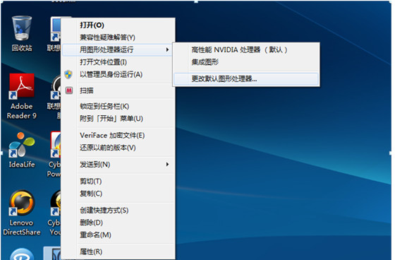395x260 pixels.
Task: Open the 发送到(N) submenu entry
Action: 119,165
